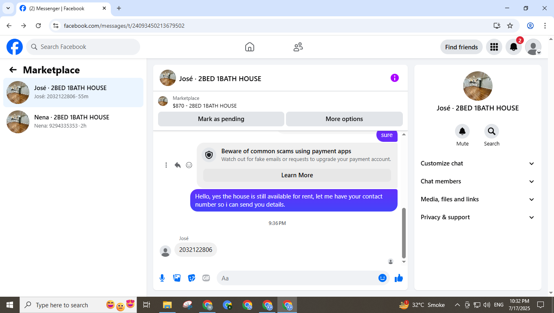This screenshot has height=313, width=554.
Task: Click the 'sure' sent message bubble
Action: pos(387,135)
